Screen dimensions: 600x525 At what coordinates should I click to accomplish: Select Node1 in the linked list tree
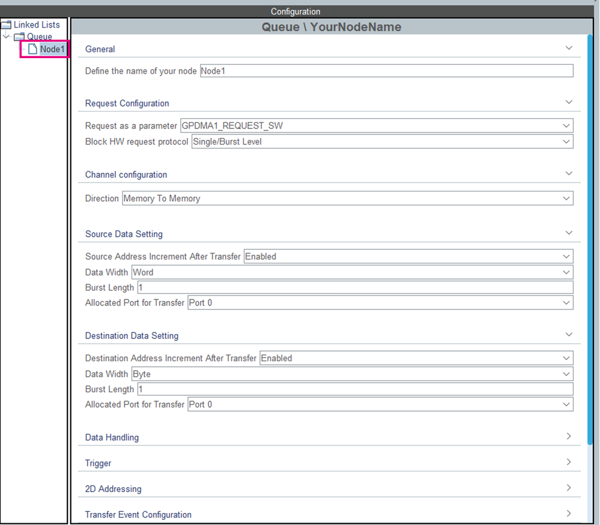point(52,49)
